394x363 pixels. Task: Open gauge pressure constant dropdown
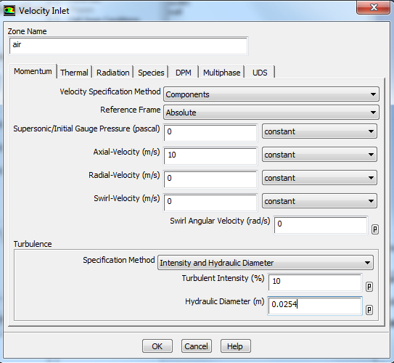319,131
